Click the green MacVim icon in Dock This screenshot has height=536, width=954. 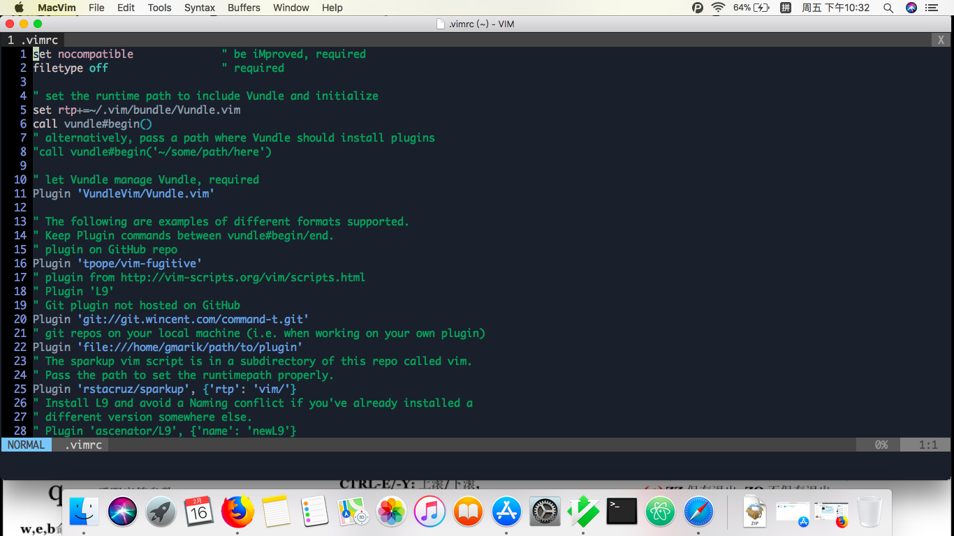pos(583,512)
